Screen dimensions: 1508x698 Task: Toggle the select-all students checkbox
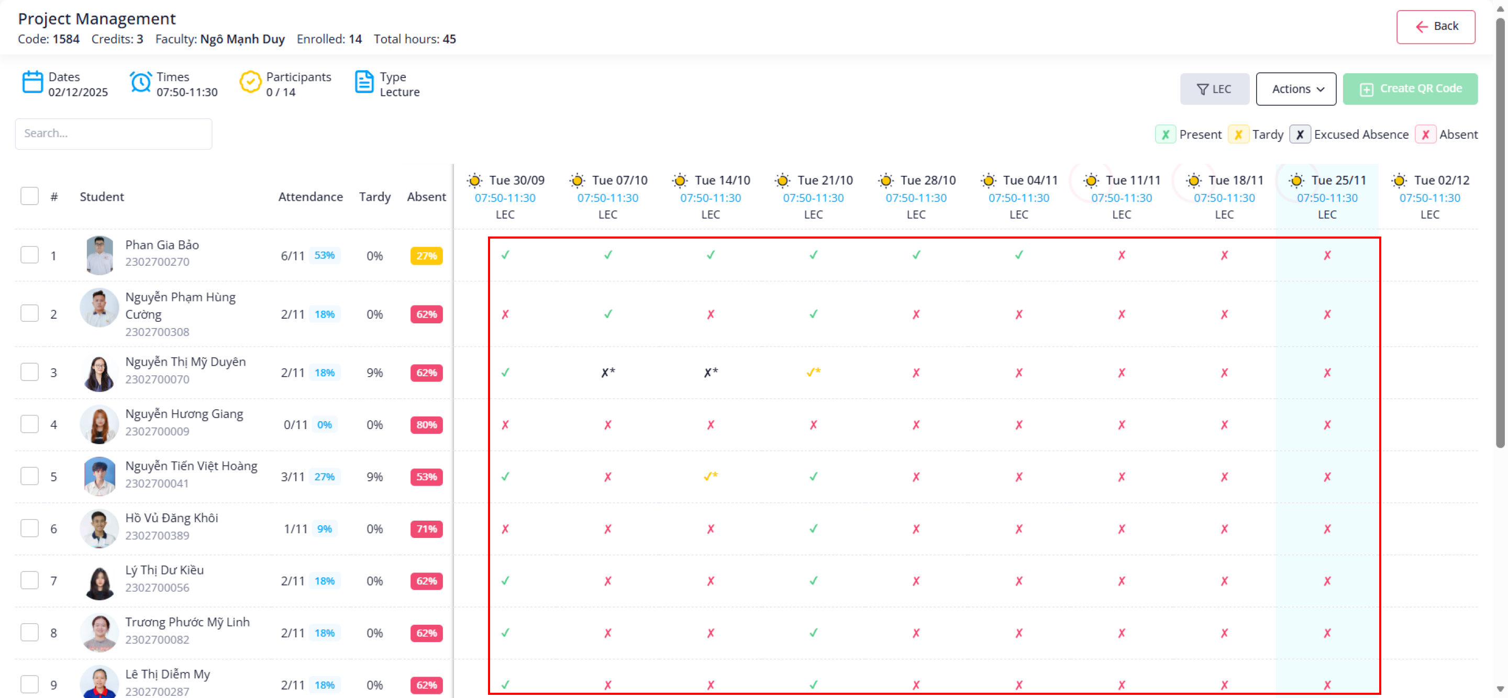[x=29, y=197]
